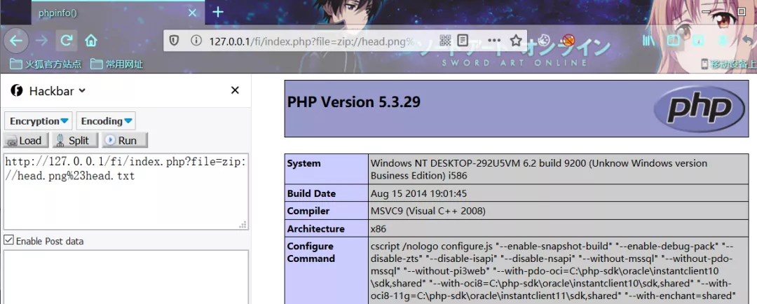Open the 移动设备上 bookmarks folder
This screenshot has height=304, width=757.
[728, 64]
